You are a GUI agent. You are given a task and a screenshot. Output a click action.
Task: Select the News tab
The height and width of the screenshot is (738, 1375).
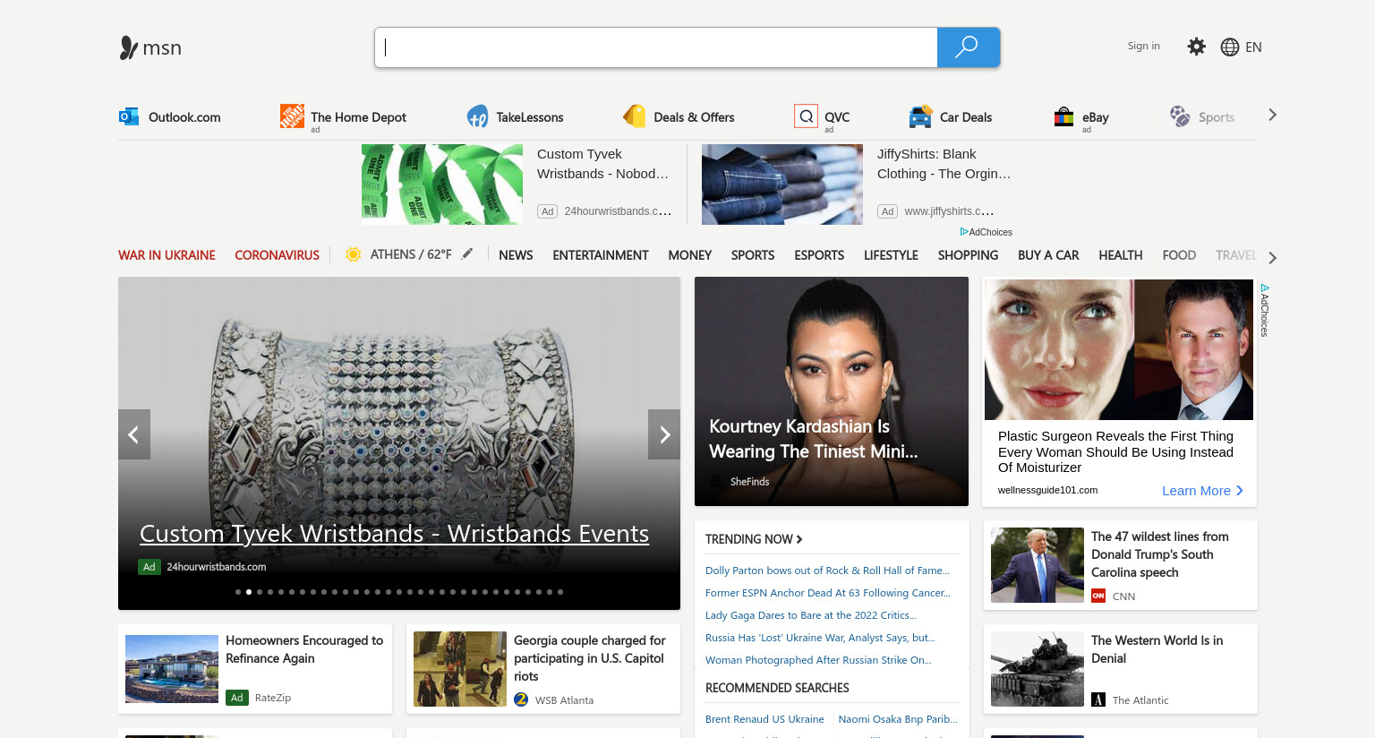516,255
